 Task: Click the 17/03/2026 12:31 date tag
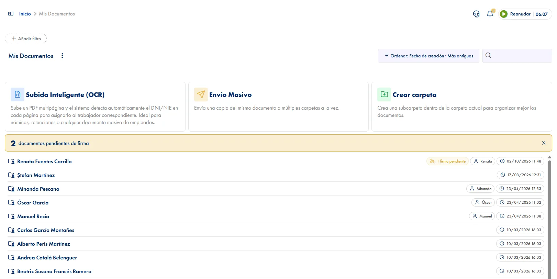[x=521, y=175]
